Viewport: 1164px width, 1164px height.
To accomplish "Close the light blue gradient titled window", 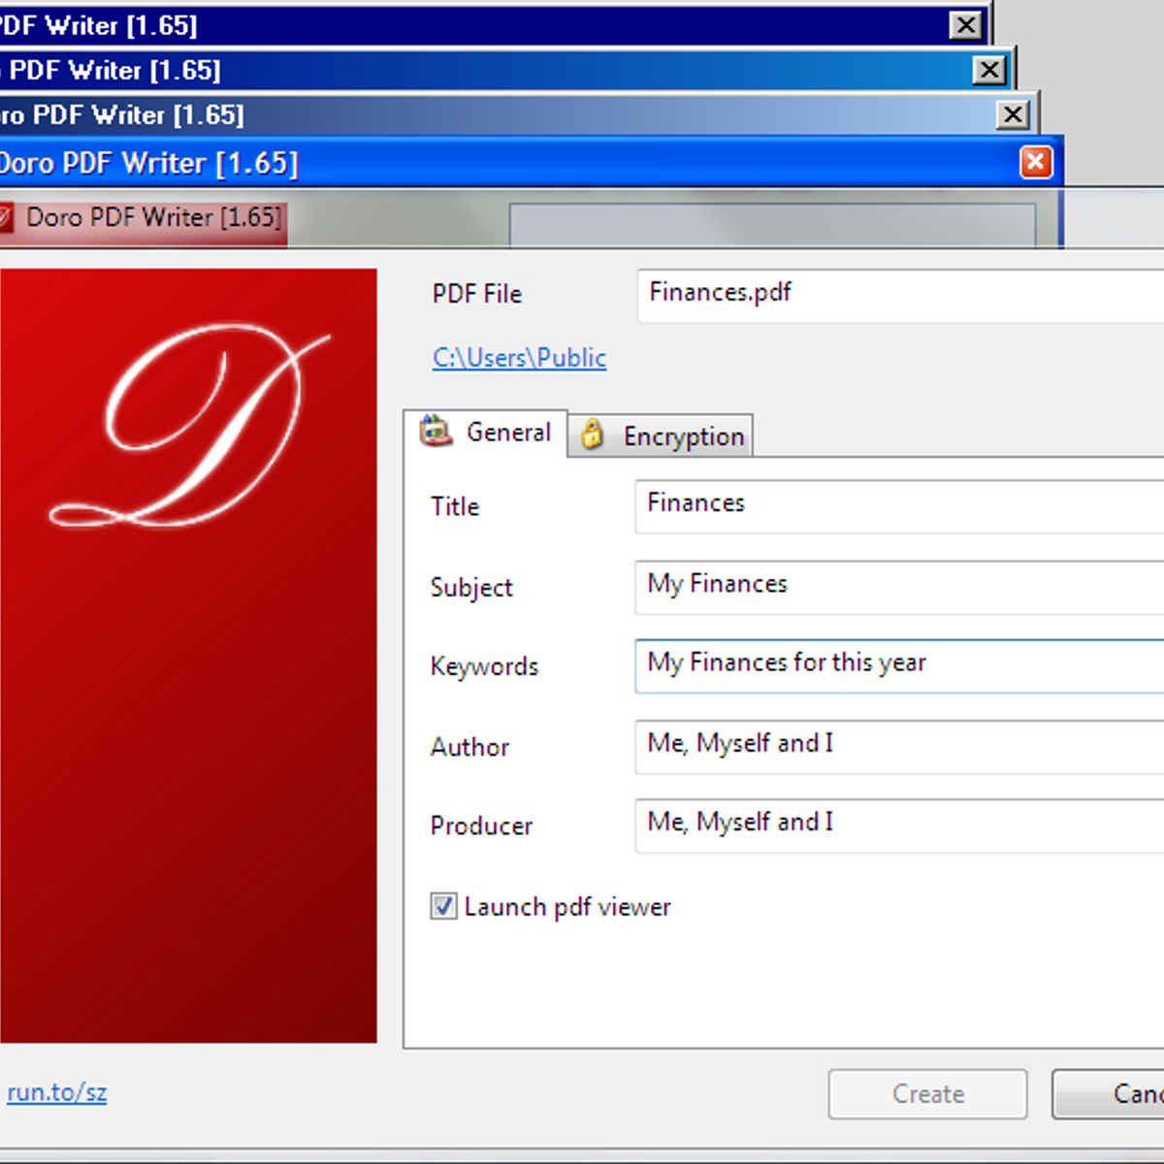I will [x=1013, y=115].
